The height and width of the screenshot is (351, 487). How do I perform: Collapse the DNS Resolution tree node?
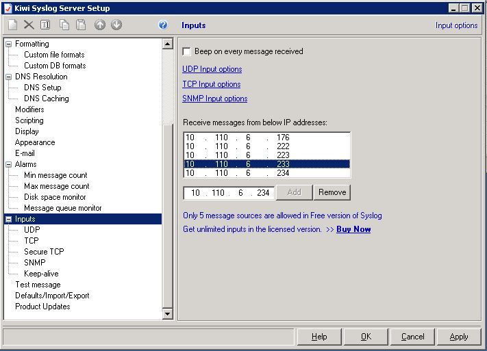tap(9, 77)
